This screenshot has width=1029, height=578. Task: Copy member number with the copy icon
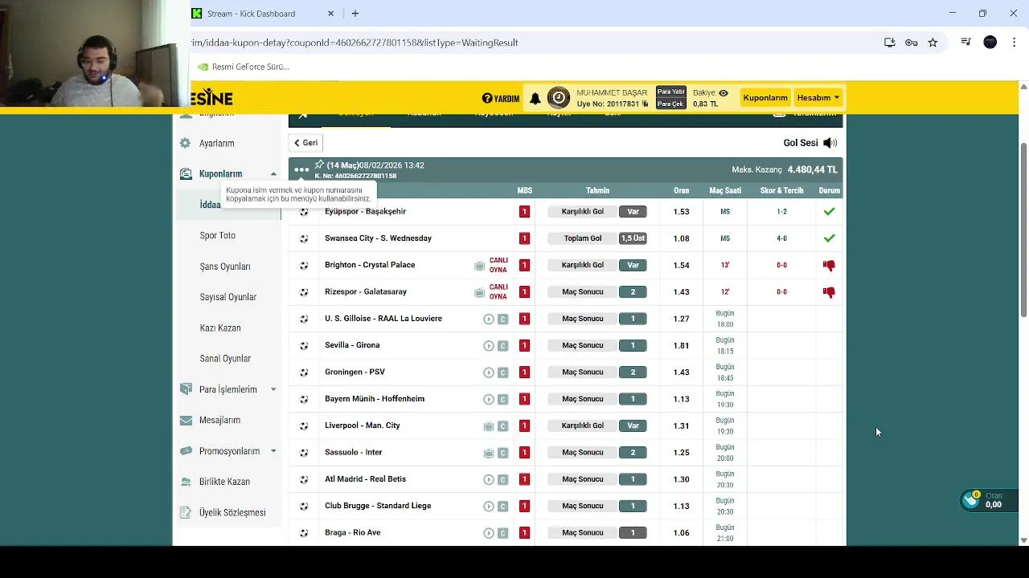pyautogui.click(x=645, y=104)
